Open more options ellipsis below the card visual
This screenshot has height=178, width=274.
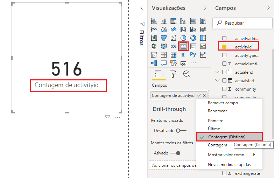coord(117,118)
